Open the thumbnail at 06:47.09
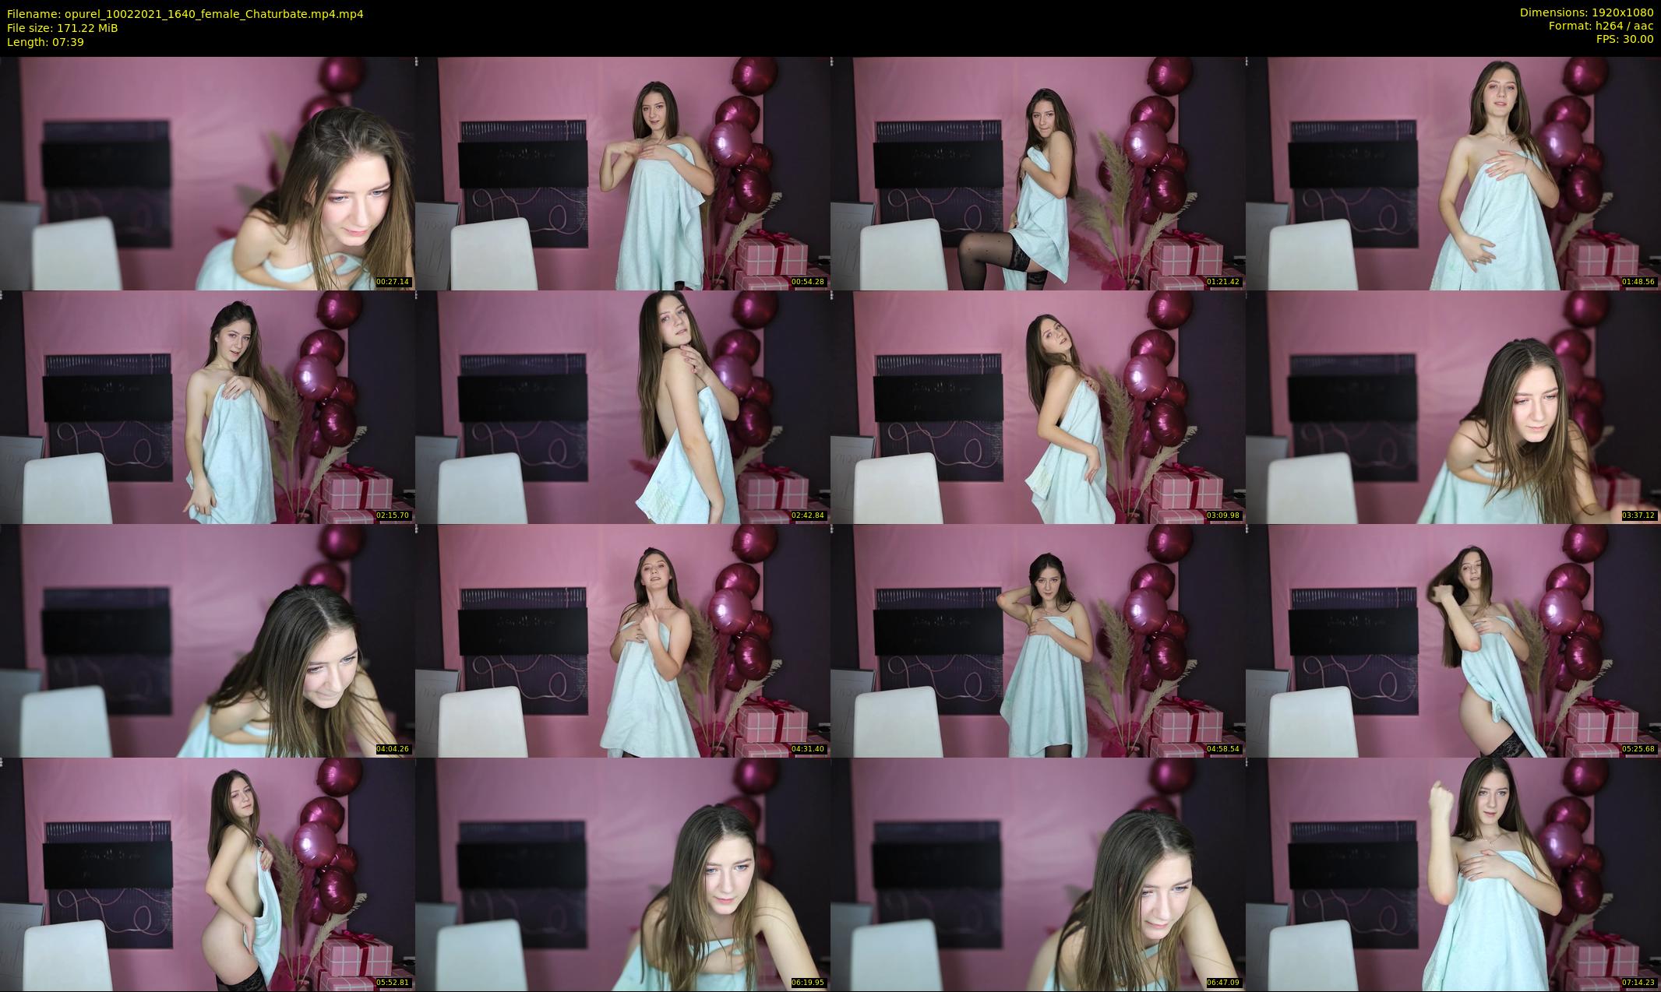Screen dimensions: 1661x992 1038,874
